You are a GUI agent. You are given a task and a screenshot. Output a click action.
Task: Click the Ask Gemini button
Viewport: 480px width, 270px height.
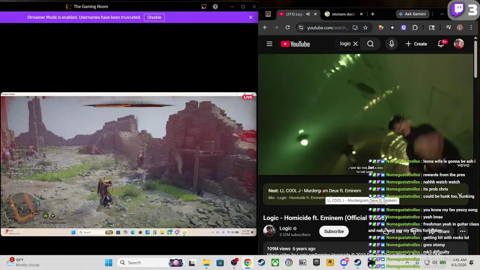pyautogui.click(x=412, y=14)
